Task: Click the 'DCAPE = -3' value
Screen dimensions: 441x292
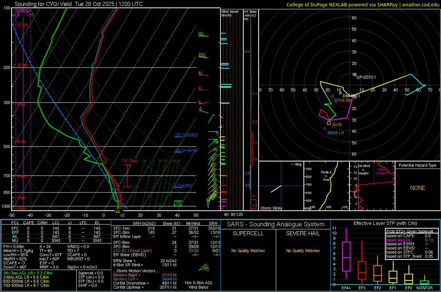Action: pos(14,263)
